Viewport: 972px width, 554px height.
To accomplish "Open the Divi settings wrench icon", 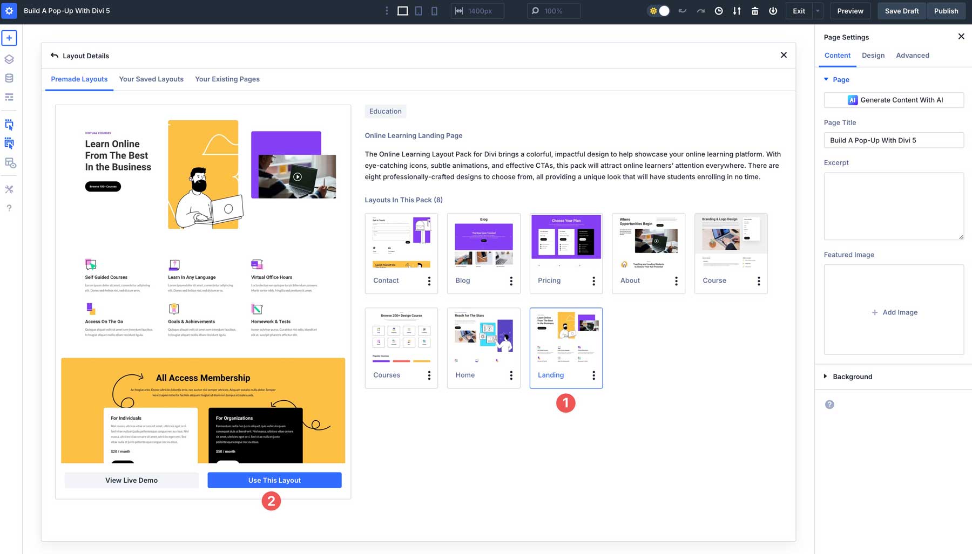I will coord(9,189).
